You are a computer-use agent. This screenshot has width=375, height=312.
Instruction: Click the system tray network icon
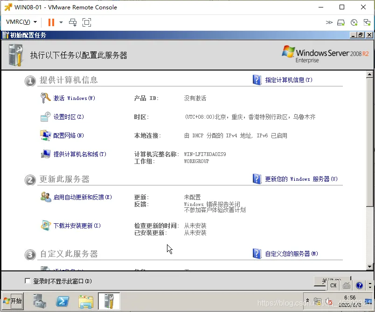tap(317, 301)
